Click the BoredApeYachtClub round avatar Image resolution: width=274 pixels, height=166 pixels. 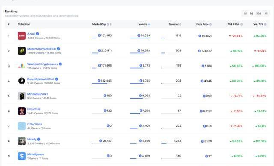[x=22, y=81]
